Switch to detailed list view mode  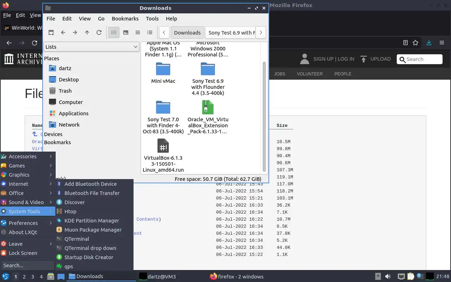(x=150, y=32)
